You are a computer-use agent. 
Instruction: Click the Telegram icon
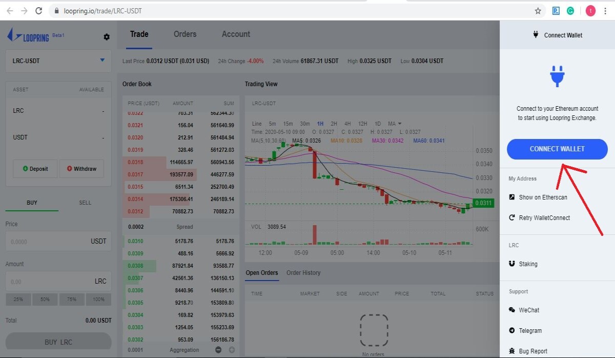click(511, 330)
